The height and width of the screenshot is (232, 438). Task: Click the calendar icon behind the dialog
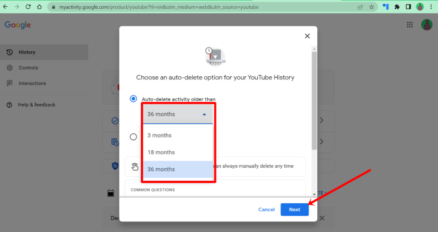tap(111, 193)
